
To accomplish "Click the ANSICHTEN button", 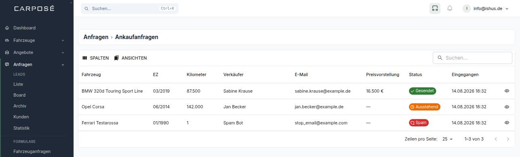I will (x=130, y=58).
